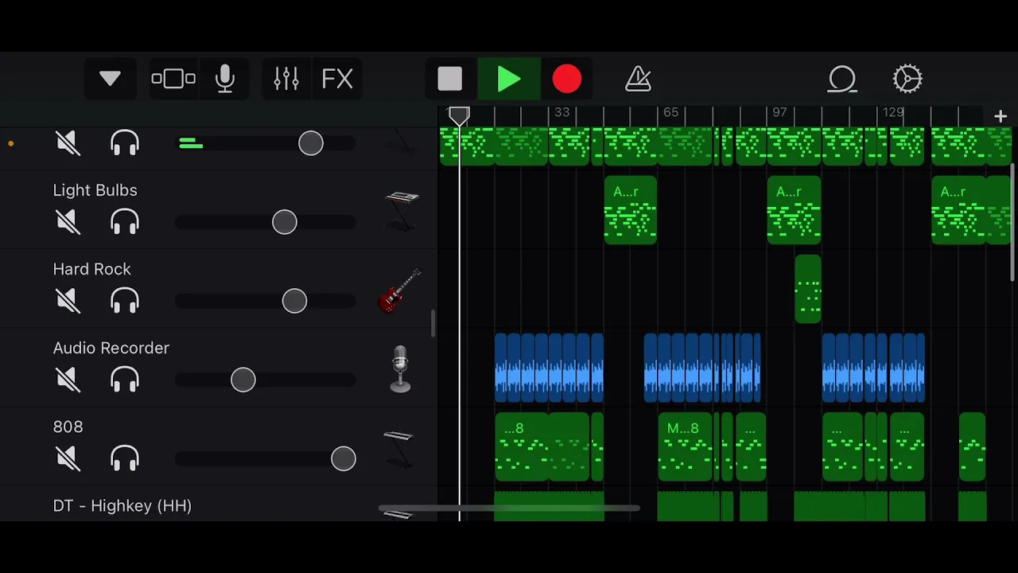Adjust the Hard Rock volume slider knob
The width and height of the screenshot is (1018, 573).
point(294,301)
